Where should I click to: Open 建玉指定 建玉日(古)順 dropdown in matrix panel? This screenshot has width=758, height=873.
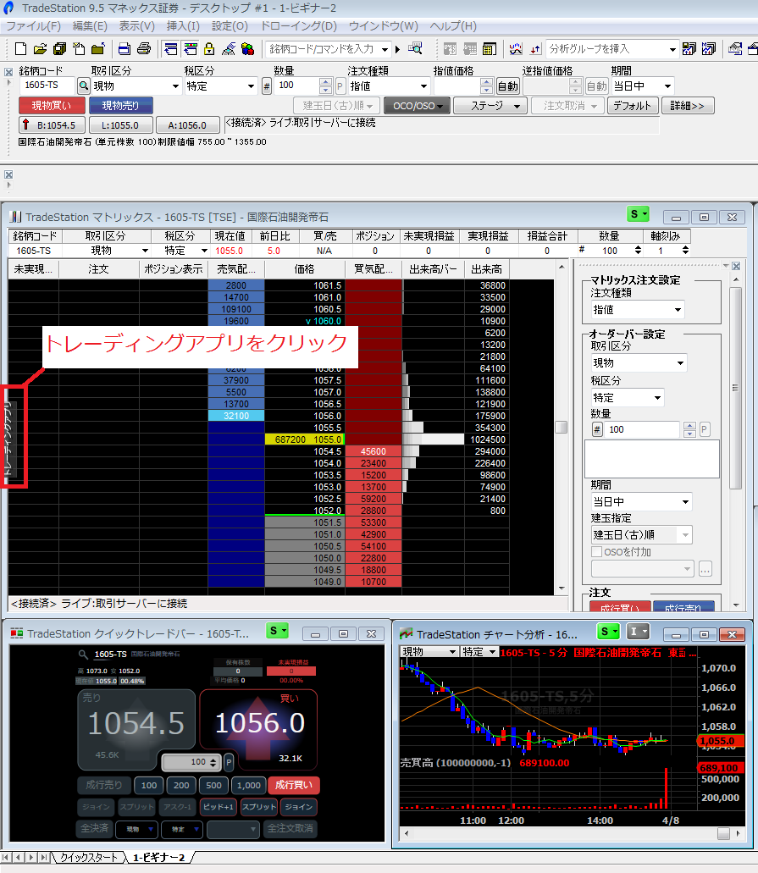point(685,535)
